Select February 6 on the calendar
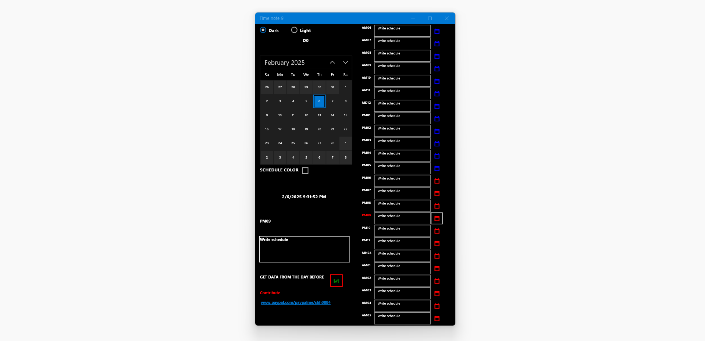705x341 pixels. tap(319, 101)
